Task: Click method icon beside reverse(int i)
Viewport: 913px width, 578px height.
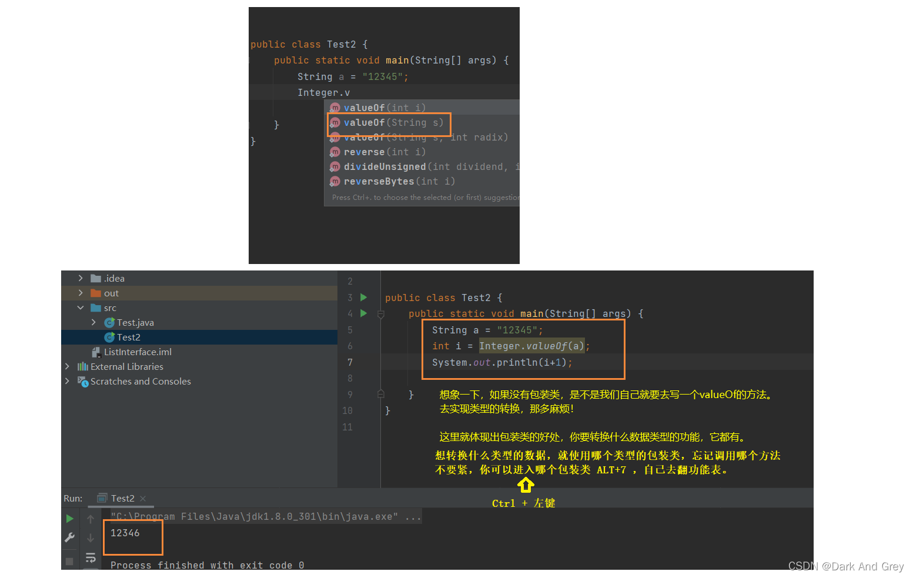Action: coord(335,152)
